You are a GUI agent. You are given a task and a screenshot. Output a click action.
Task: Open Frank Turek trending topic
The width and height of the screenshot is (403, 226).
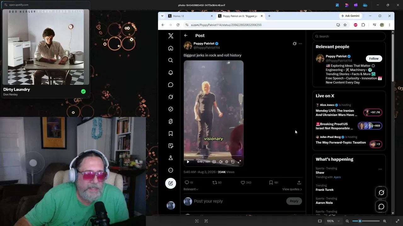click(325, 190)
